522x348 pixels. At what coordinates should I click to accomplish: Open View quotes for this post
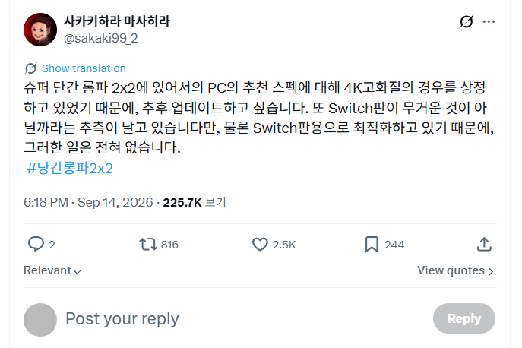pos(455,270)
